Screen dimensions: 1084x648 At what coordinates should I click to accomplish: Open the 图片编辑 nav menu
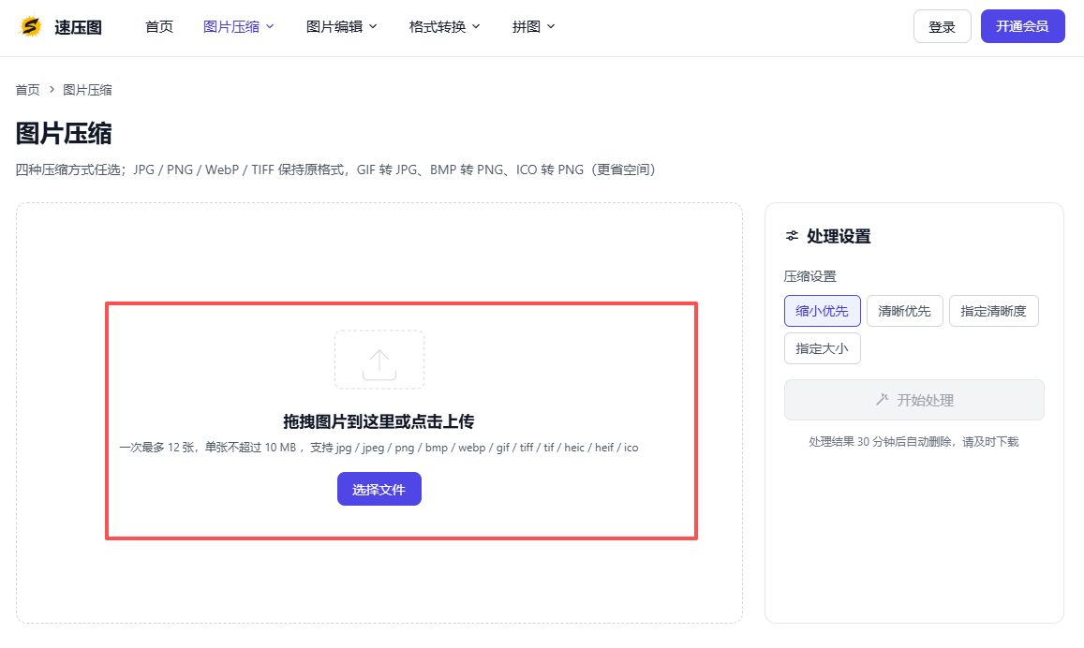click(342, 26)
